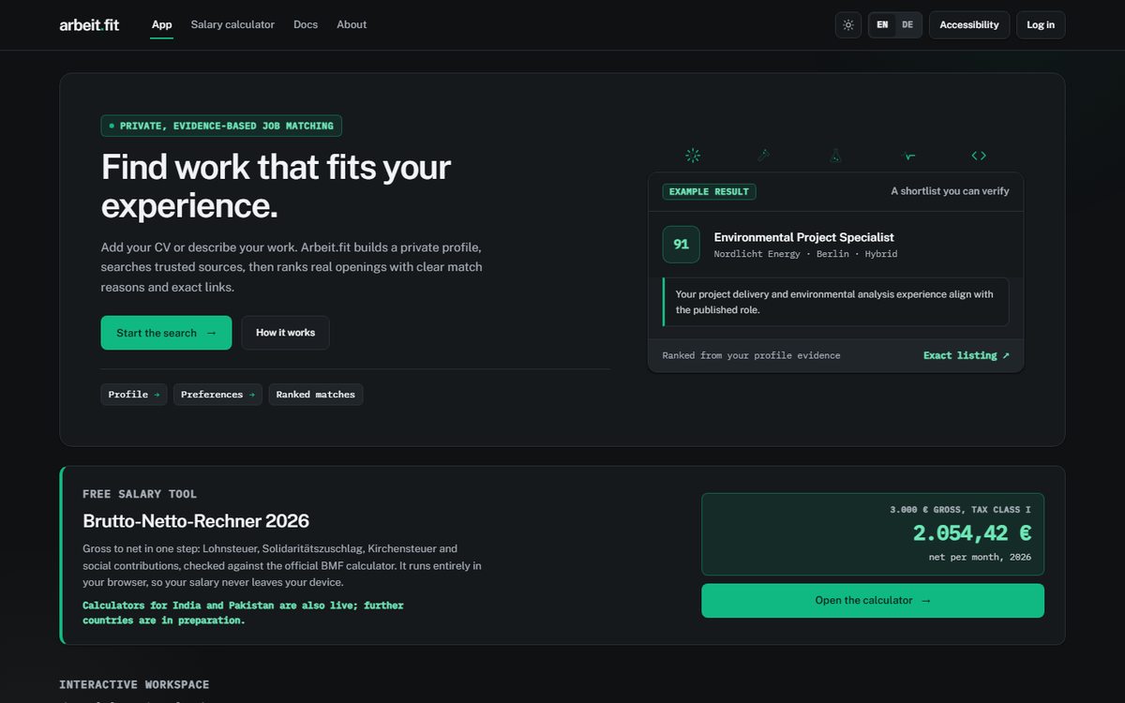Click the Environmental Project Specialist title

click(803, 237)
